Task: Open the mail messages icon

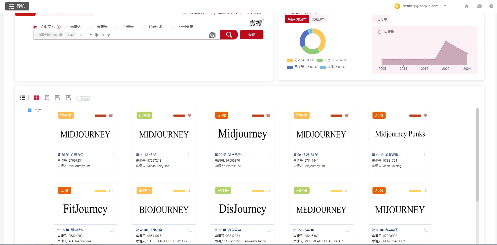Action: coord(479,6)
